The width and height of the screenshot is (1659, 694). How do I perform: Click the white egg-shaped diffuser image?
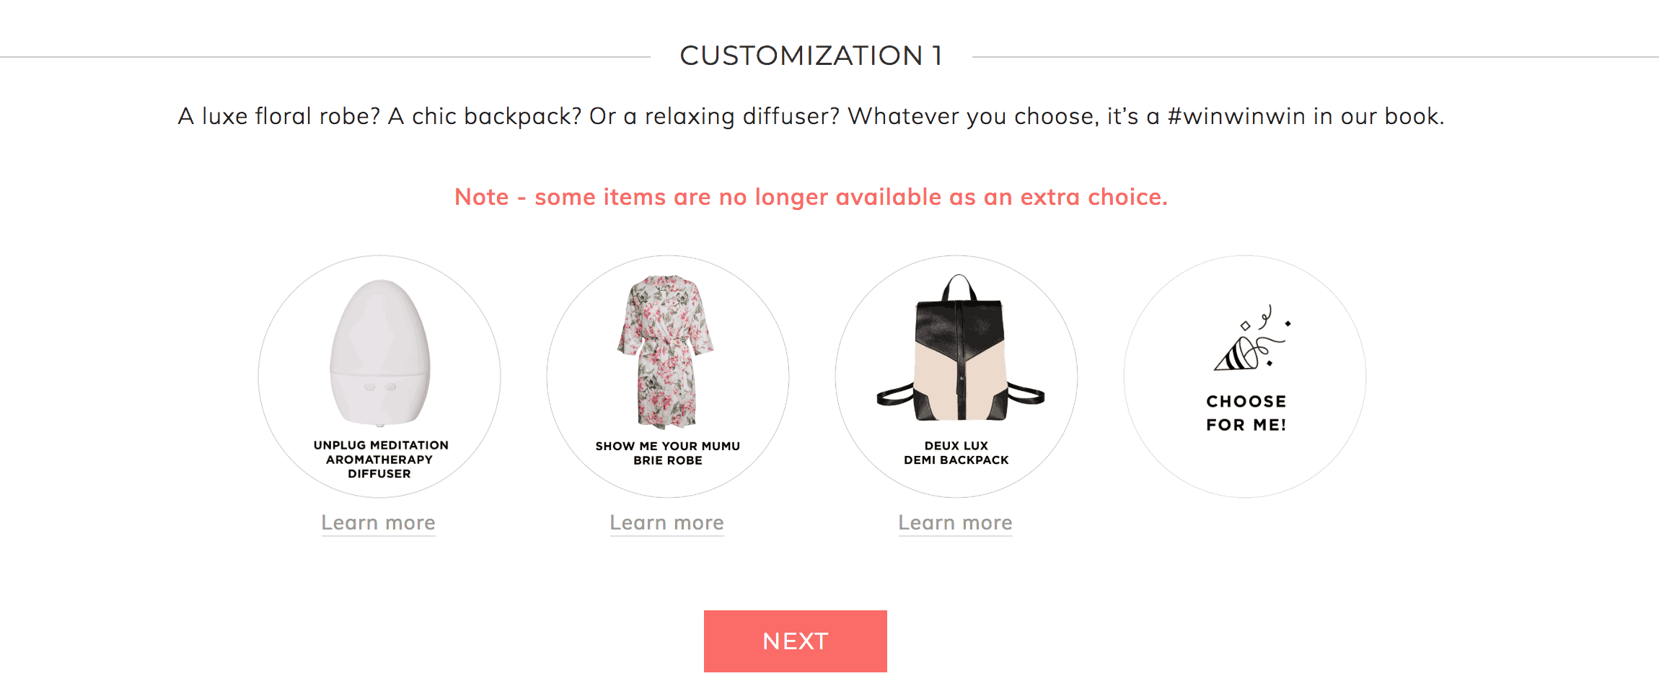(379, 352)
